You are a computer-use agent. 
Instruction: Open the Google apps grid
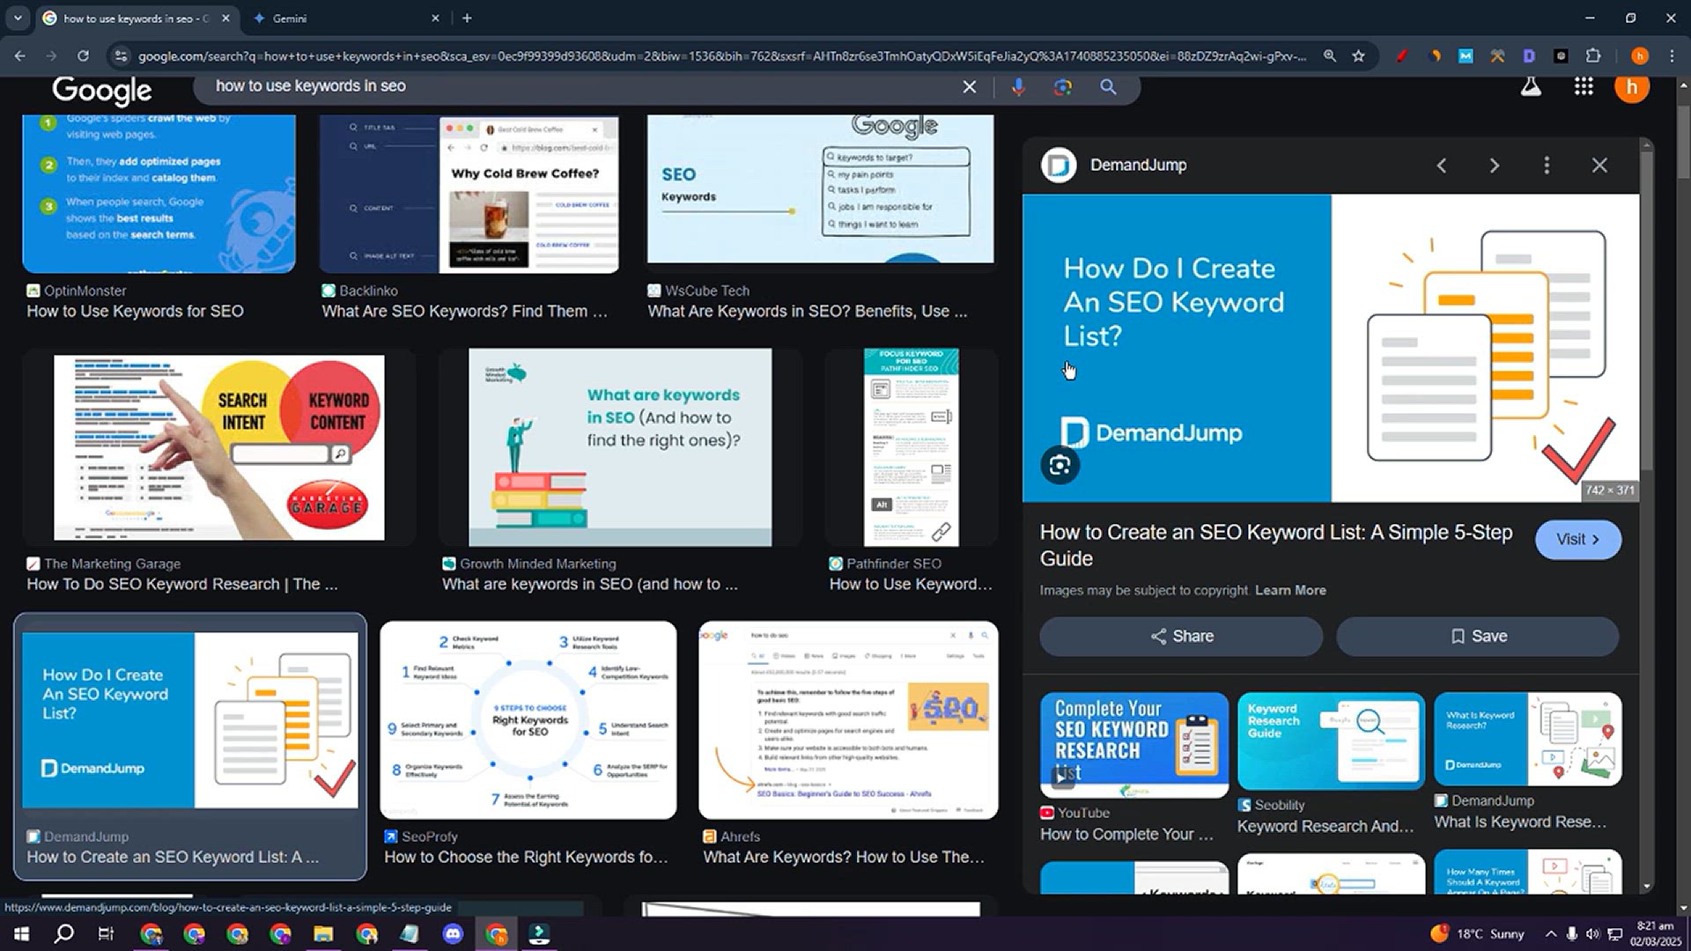1584,86
